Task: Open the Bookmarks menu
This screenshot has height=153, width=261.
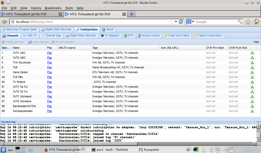Action: tap(53, 8)
